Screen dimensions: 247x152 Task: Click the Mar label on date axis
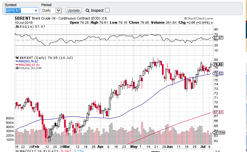click(67, 147)
